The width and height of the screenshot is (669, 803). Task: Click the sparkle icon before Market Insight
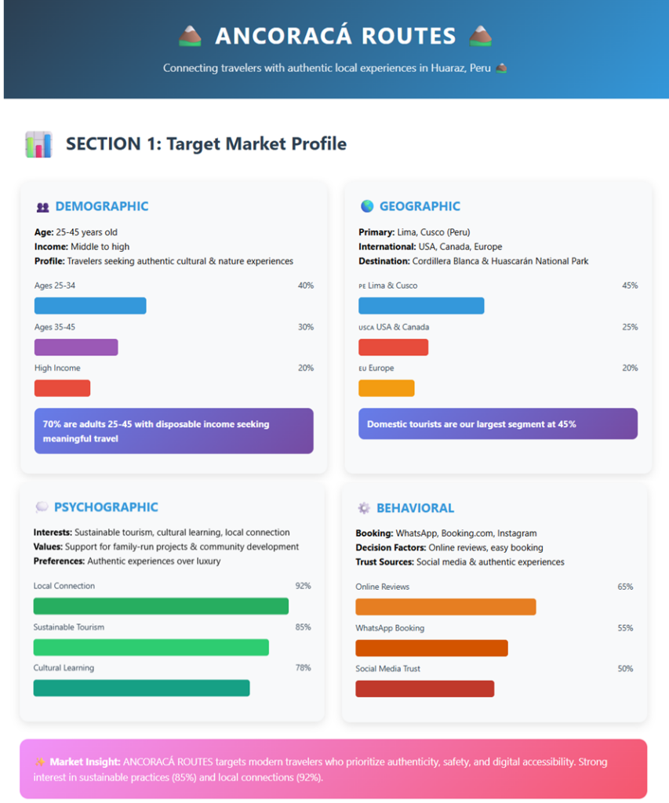(x=39, y=761)
